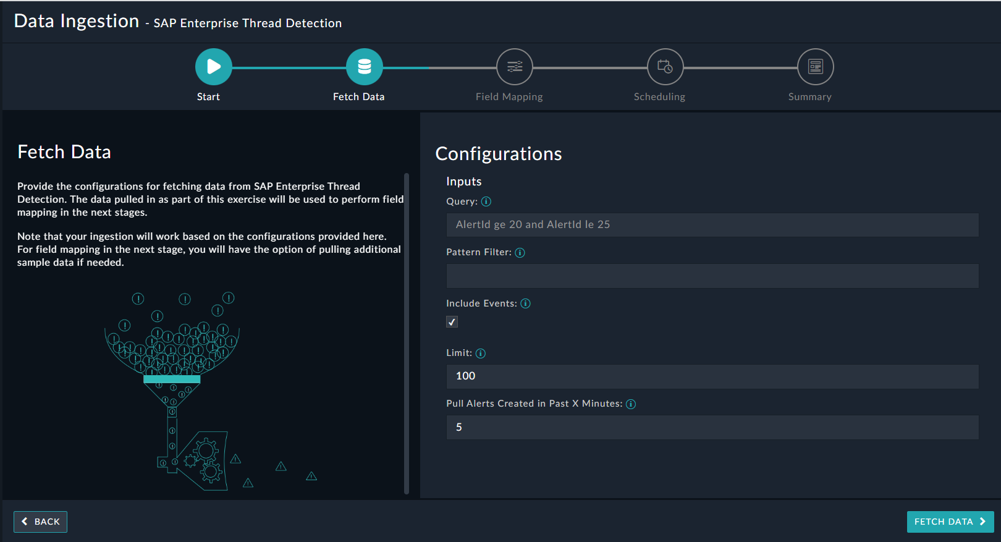Select the Scheduling step label
This screenshot has height=542, width=1001.
(659, 97)
